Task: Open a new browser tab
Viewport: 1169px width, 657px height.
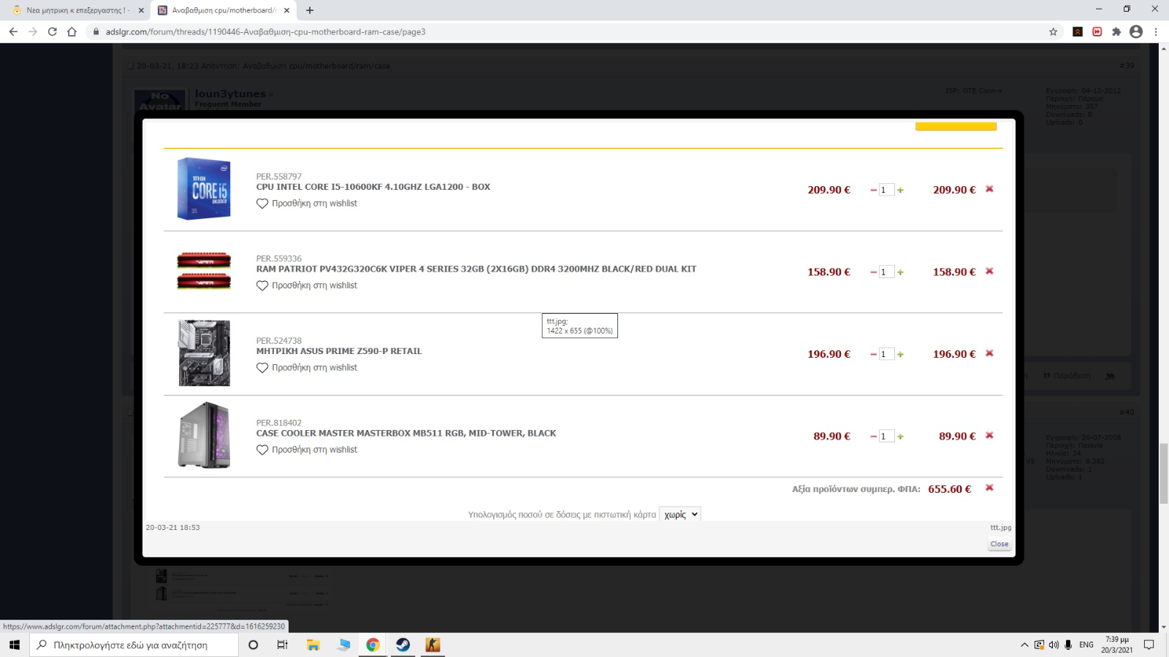Action: 310,10
